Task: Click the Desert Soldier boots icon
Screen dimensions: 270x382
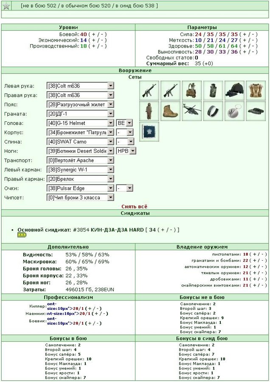Action: point(170,111)
